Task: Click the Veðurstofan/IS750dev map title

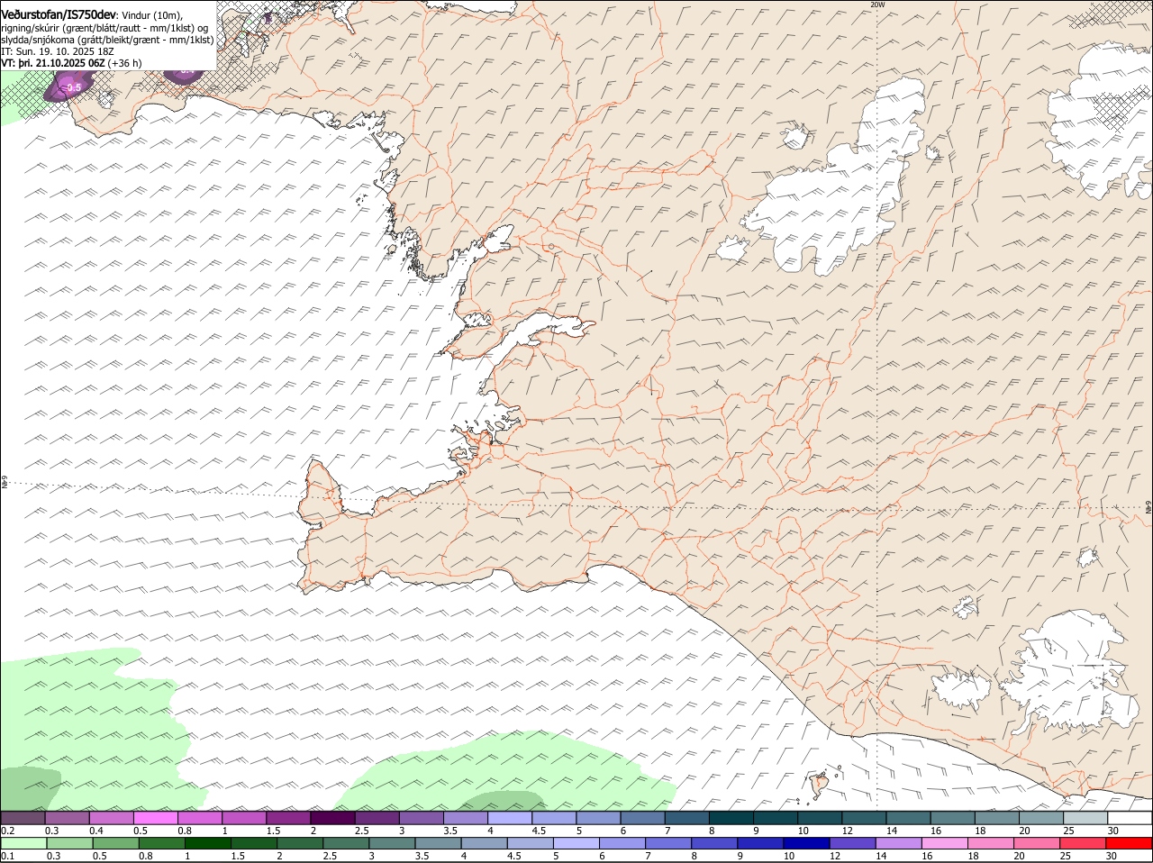Action: tap(59, 14)
